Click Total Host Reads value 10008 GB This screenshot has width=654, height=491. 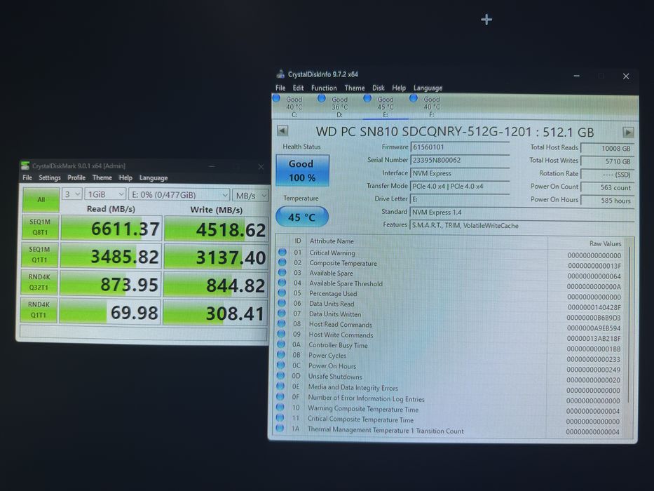(608, 148)
